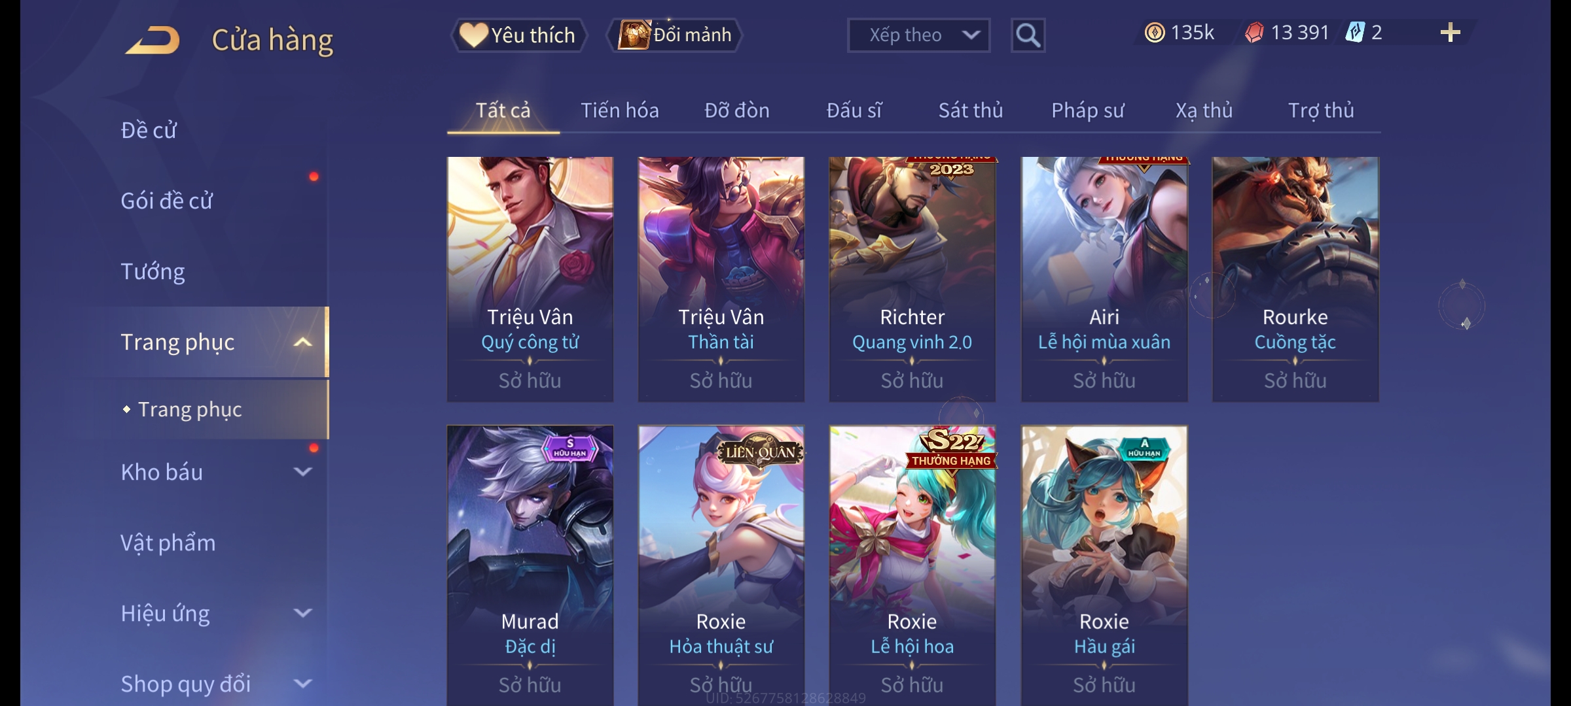The image size is (1571, 706).
Task: Tap the plus icon to add currency
Action: click(1451, 33)
